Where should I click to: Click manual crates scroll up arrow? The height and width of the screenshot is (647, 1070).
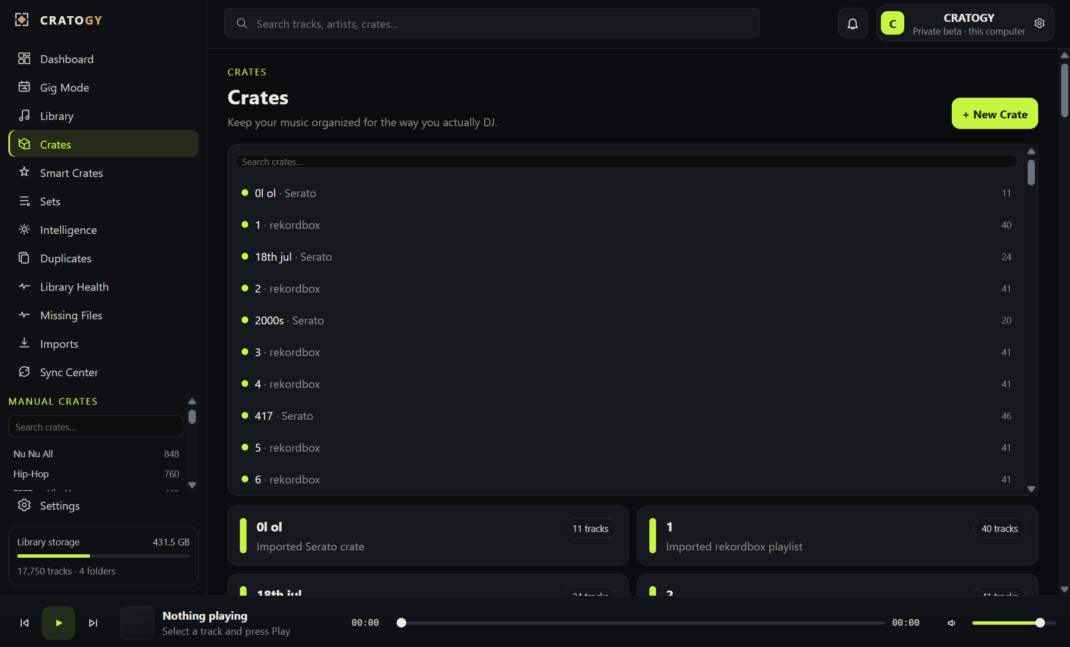click(x=192, y=401)
